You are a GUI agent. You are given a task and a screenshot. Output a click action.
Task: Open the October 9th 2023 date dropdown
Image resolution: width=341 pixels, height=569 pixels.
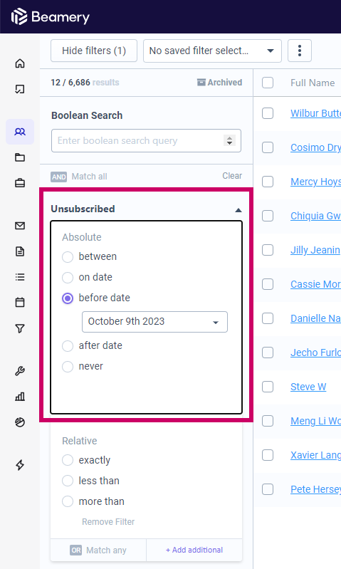pos(155,322)
